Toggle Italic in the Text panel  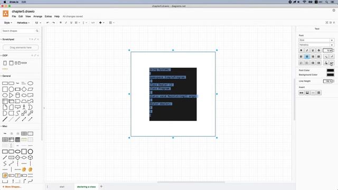coord(307,50)
